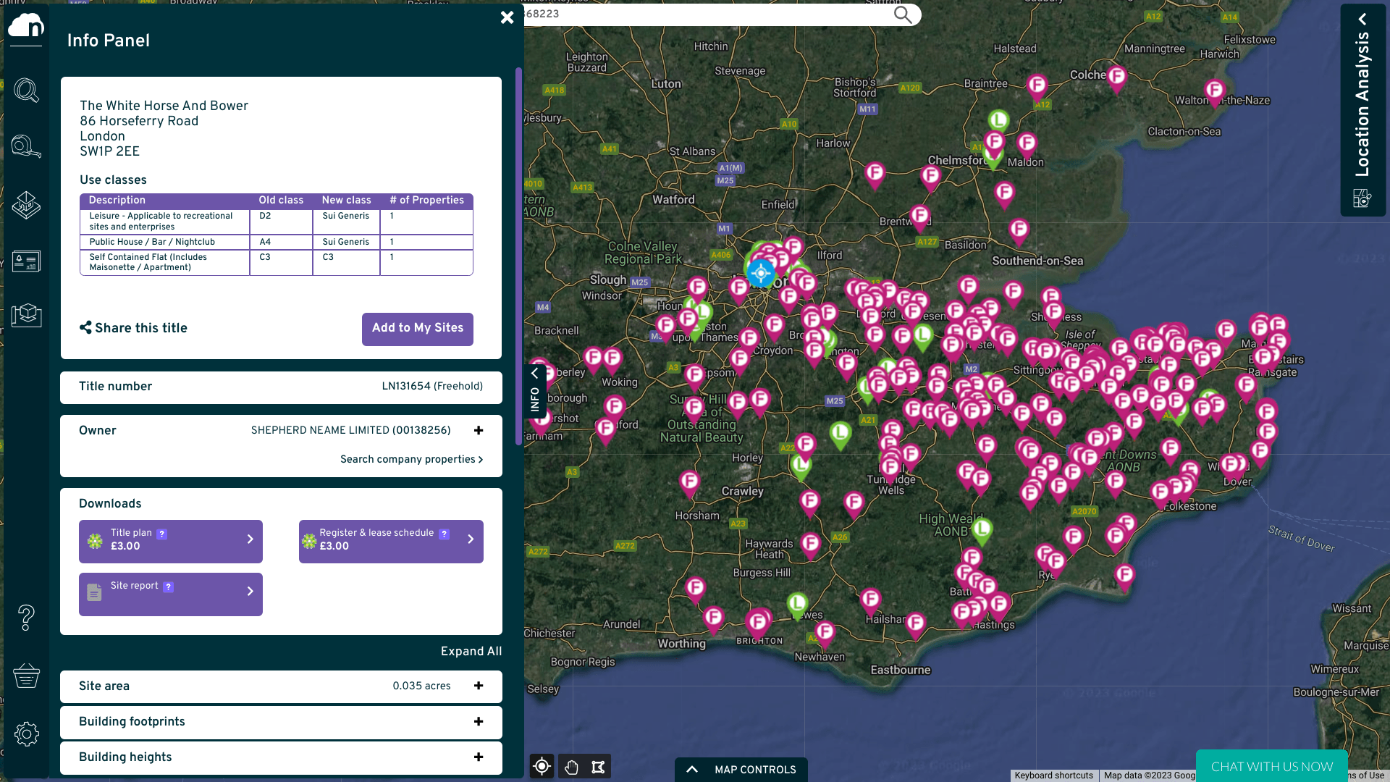Select the hand pan tool on the map
The image size is (1390, 782).
(x=570, y=766)
